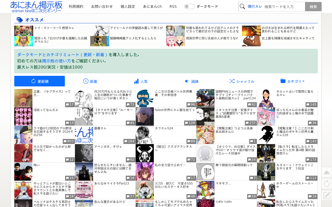This screenshot has width=332, height=207.
Task: Select the シャッフル tab
Action: coord(242,81)
